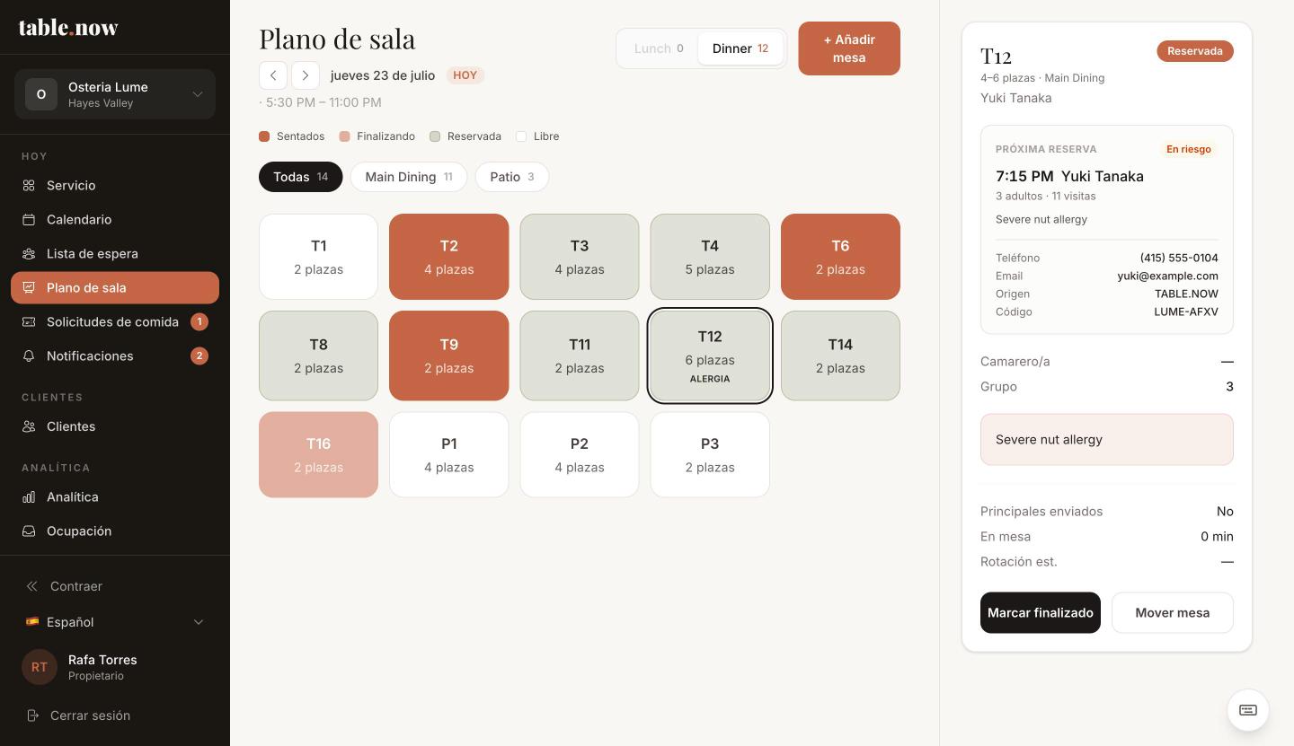Click the Calendario calendar icon
This screenshot has width=1294, height=746.
click(x=29, y=220)
